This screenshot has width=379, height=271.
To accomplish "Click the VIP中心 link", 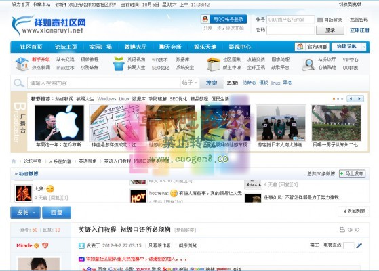I will (x=351, y=60).
